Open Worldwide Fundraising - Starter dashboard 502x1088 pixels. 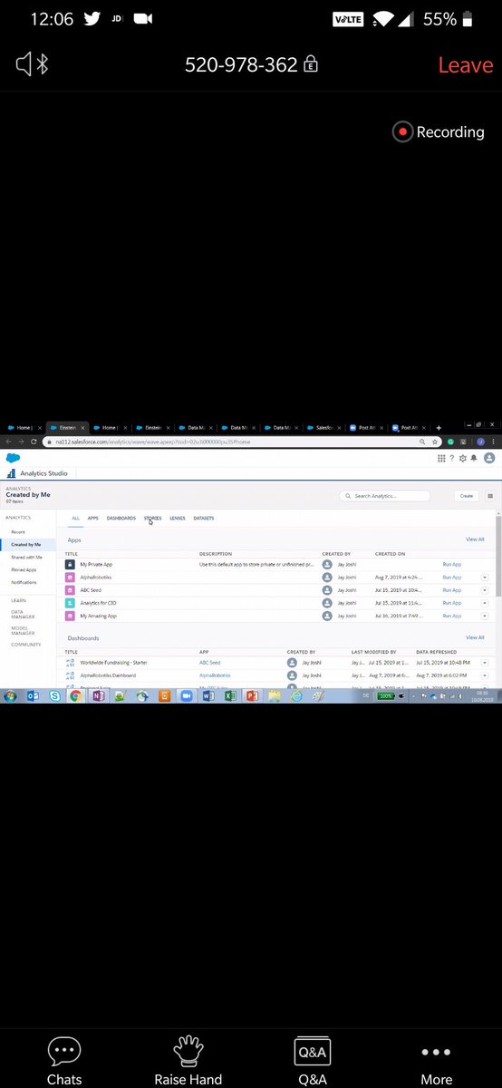[x=113, y=663]
